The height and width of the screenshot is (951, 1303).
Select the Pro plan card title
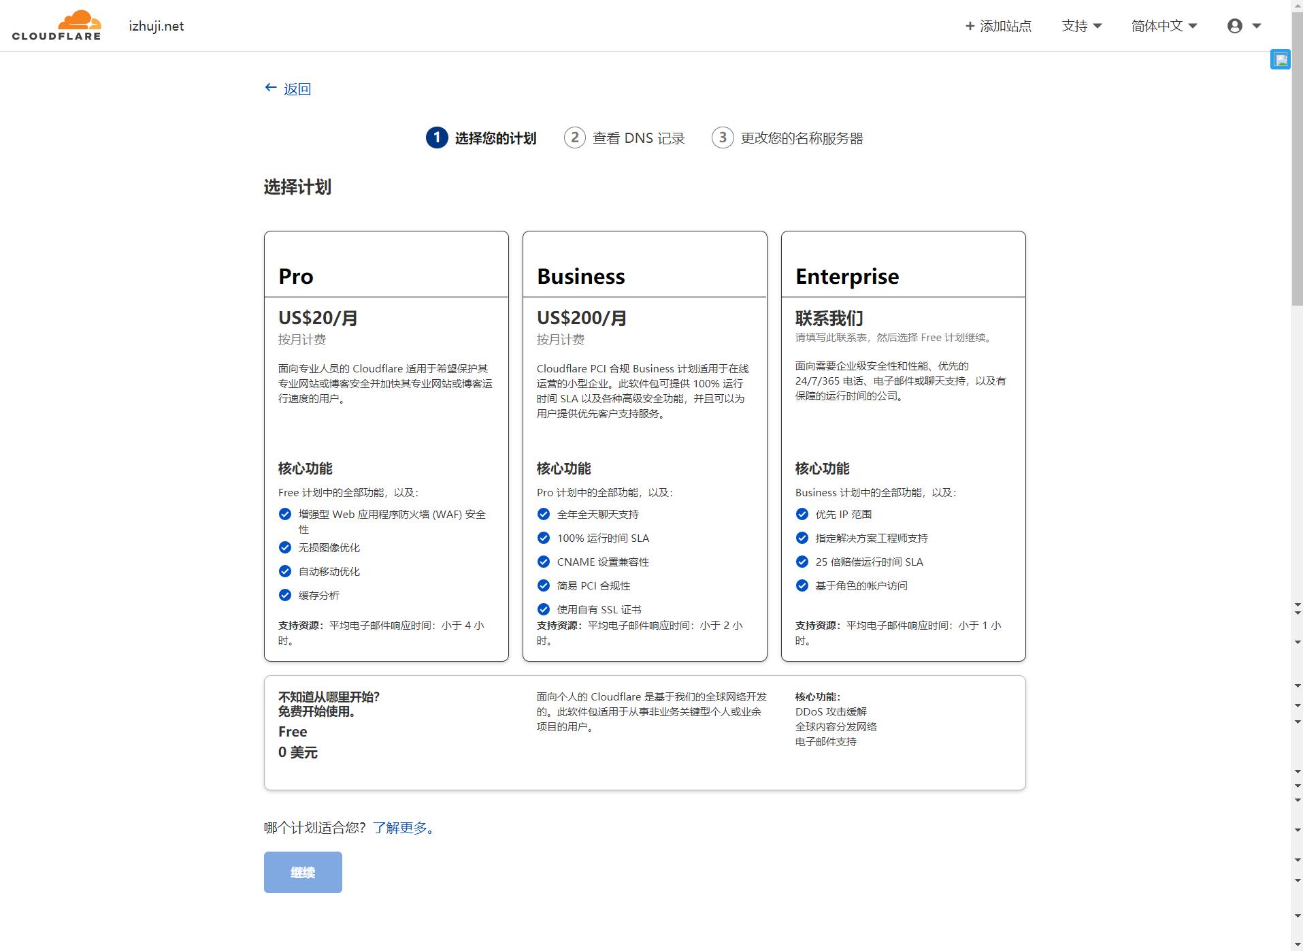click(296, 276)
